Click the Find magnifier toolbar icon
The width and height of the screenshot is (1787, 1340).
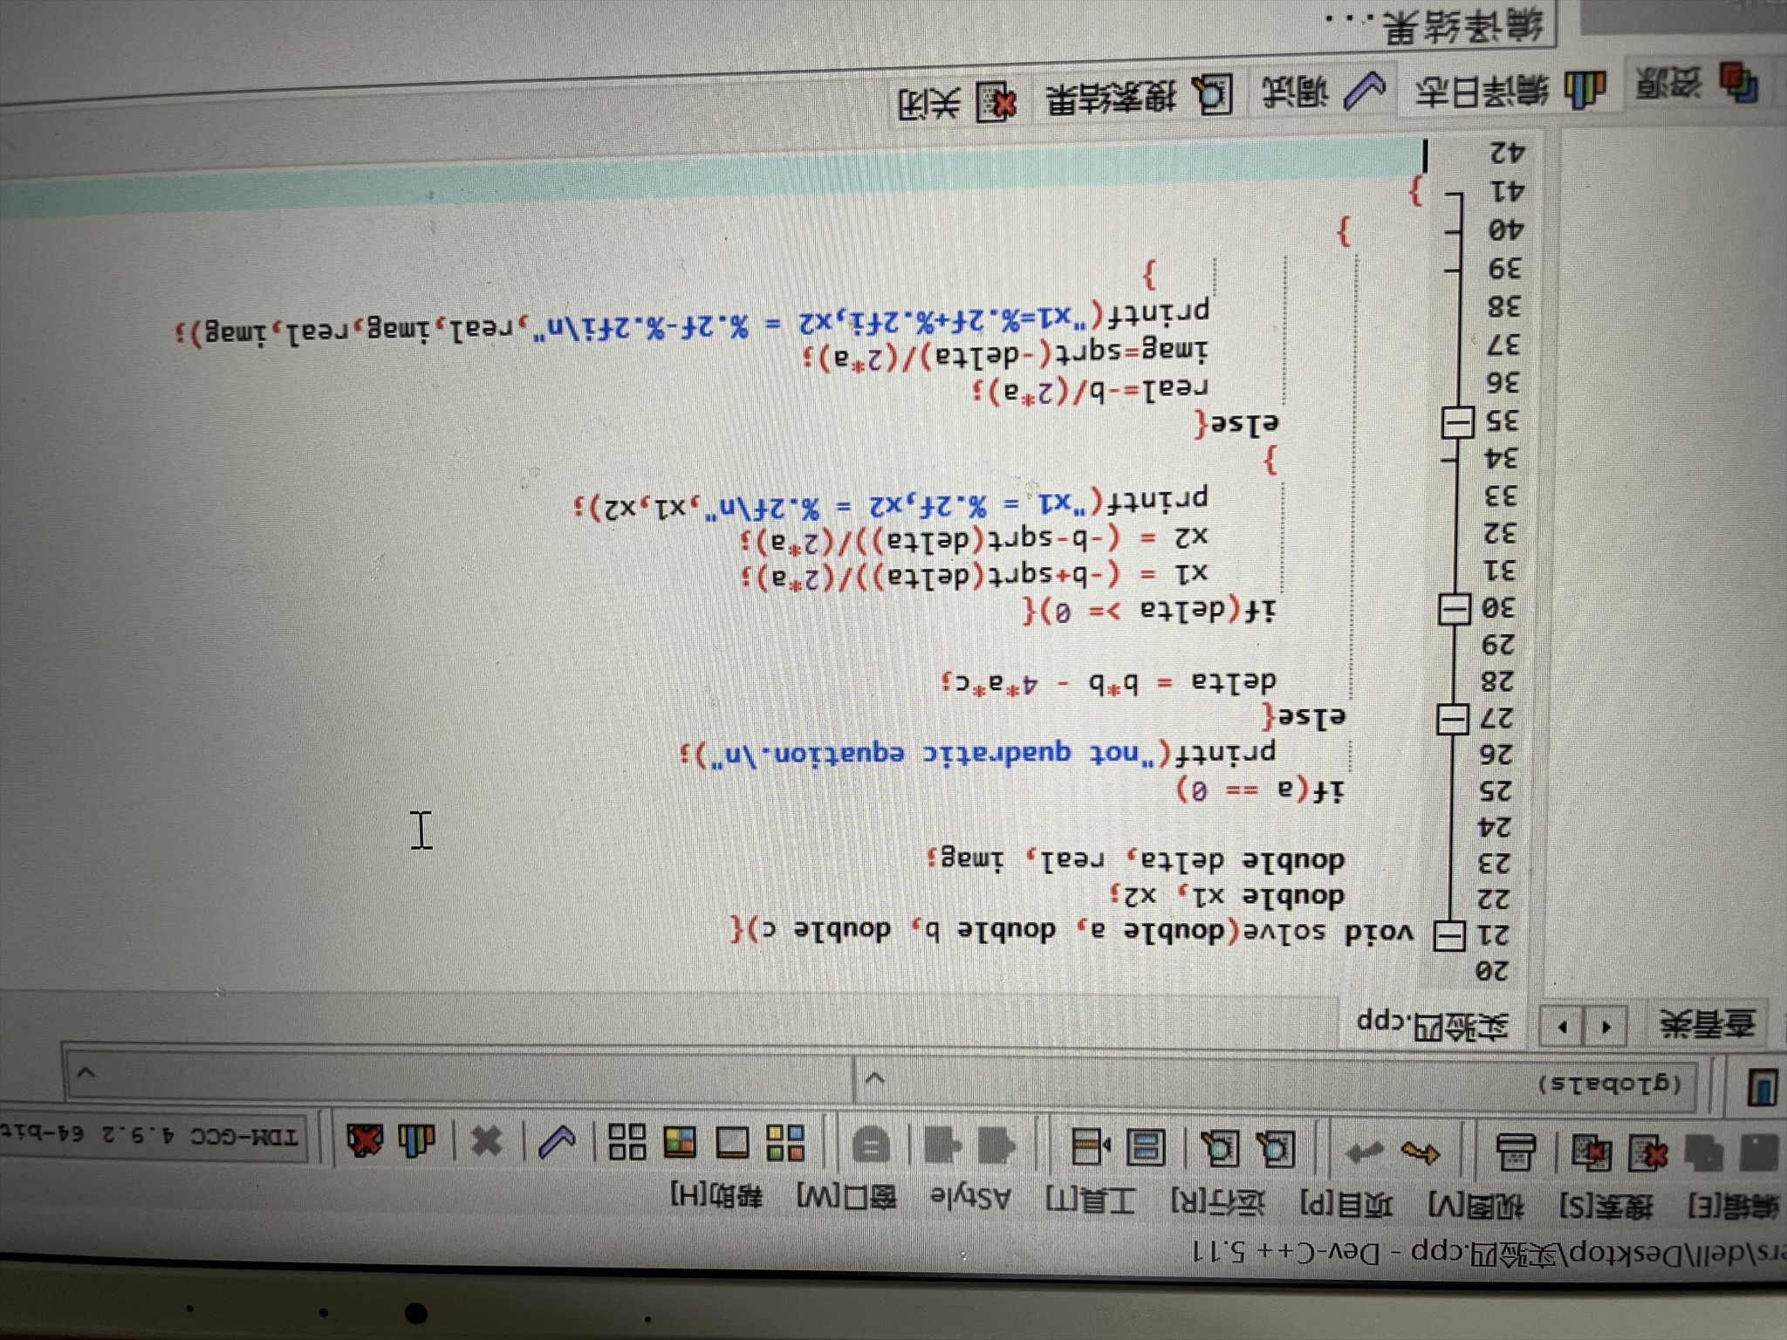pyautogui.click(x=1275, y=1149)
